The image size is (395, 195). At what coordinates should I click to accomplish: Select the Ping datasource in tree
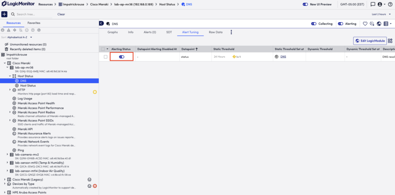pos(21,150)
